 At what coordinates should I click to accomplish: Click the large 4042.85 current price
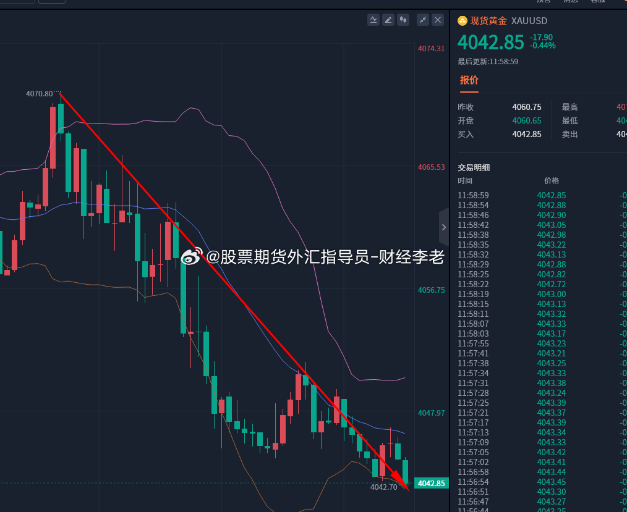click(x=490, y=43)
